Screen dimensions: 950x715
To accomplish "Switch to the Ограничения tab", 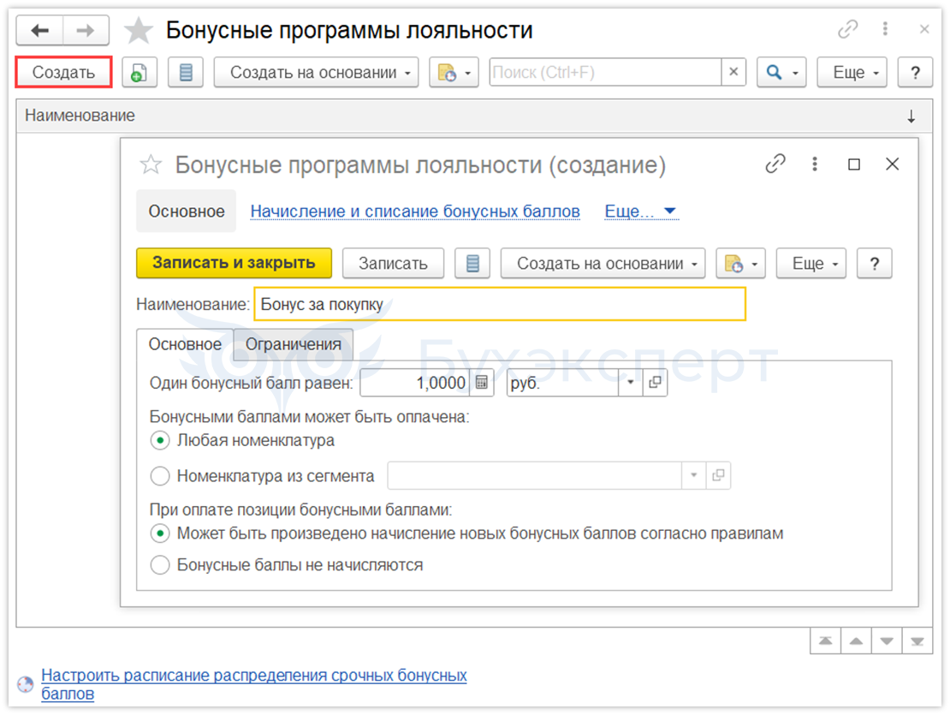I will [x=294, y=344].
